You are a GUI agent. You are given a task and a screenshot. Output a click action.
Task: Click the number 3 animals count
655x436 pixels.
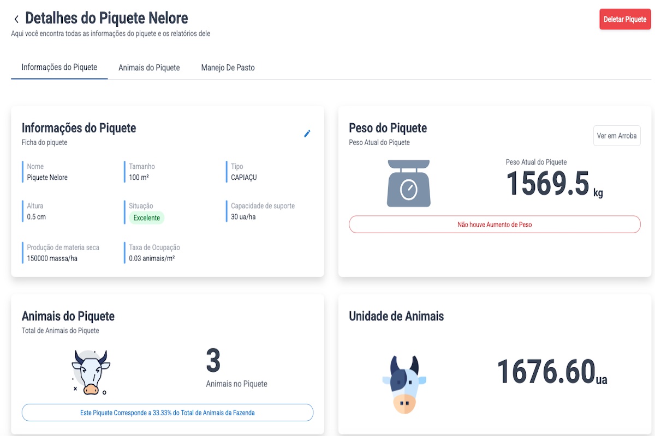click(x=213, y=361)
